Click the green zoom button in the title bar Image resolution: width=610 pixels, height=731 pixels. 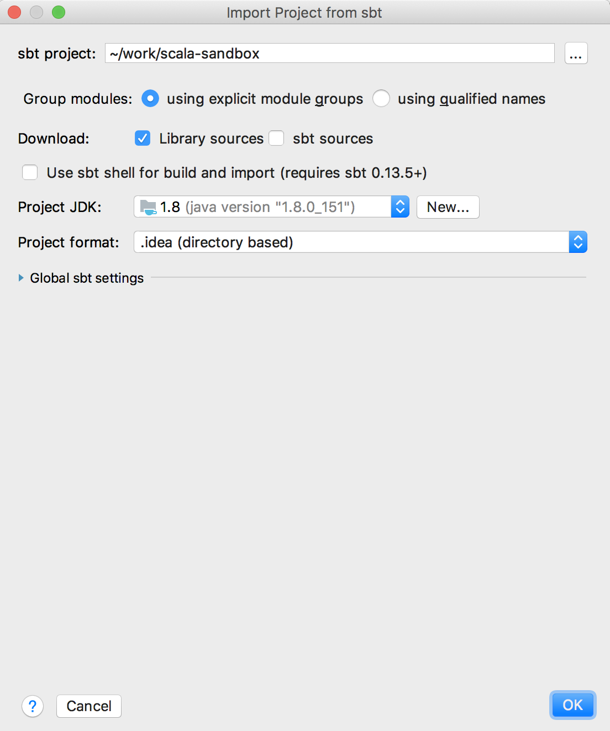pyautogui.click(x=57, y=12)
